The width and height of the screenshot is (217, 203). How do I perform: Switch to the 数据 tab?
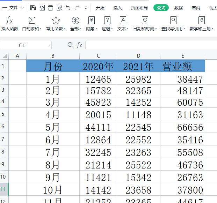(x=179, y=8)
